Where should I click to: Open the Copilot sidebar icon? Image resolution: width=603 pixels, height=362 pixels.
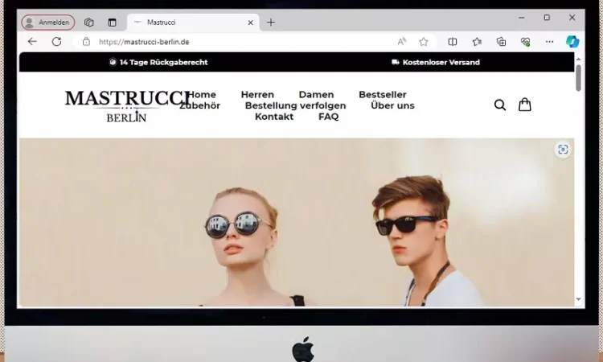click(572, 42)
